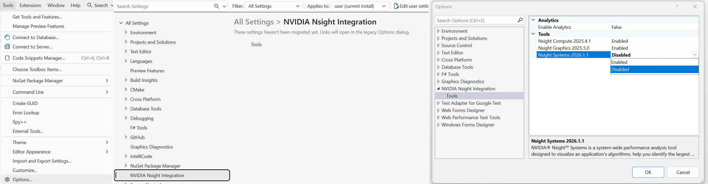Click Edit user settings button
Image resolution: width=708 pixels, height=184 pixels.
coord(411,6)
